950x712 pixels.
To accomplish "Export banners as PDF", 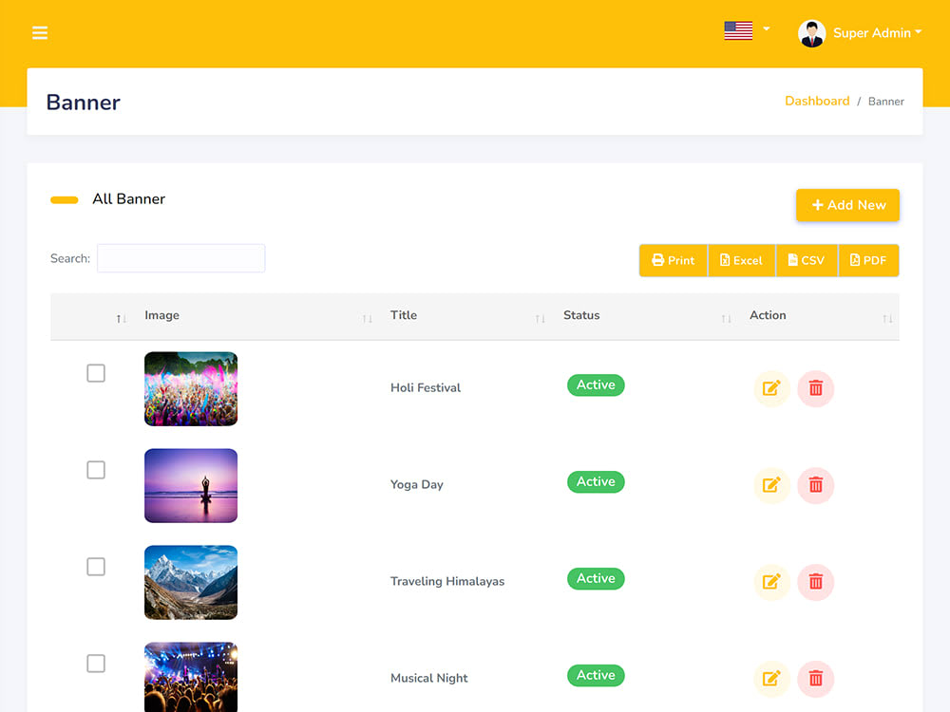I will pos(868,260).
